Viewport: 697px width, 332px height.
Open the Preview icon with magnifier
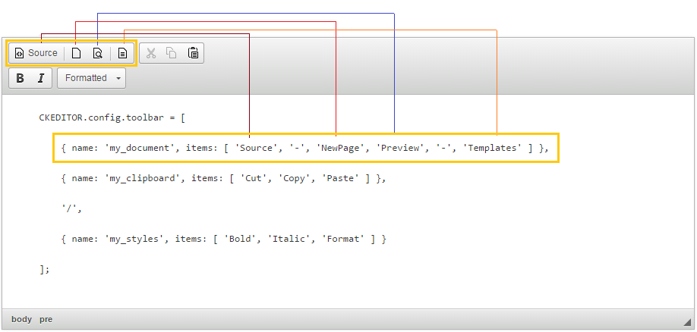tap(97, 53)
